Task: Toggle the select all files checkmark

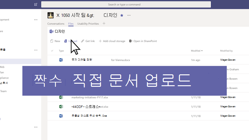Action: [52, 51]
